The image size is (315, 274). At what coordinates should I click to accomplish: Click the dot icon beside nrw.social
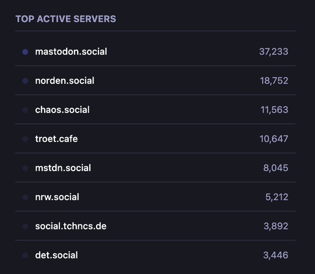coord(25,197)
